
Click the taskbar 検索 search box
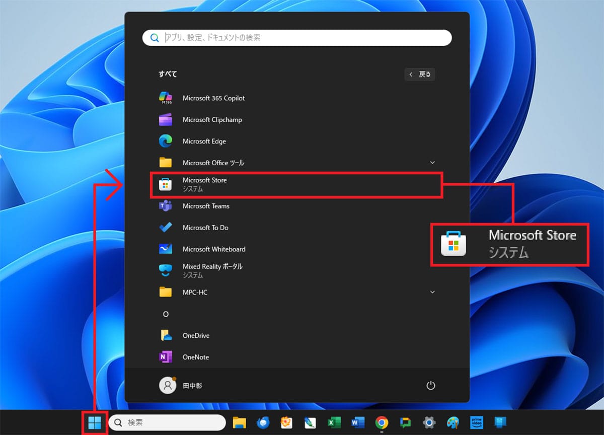tap(167, 422)
